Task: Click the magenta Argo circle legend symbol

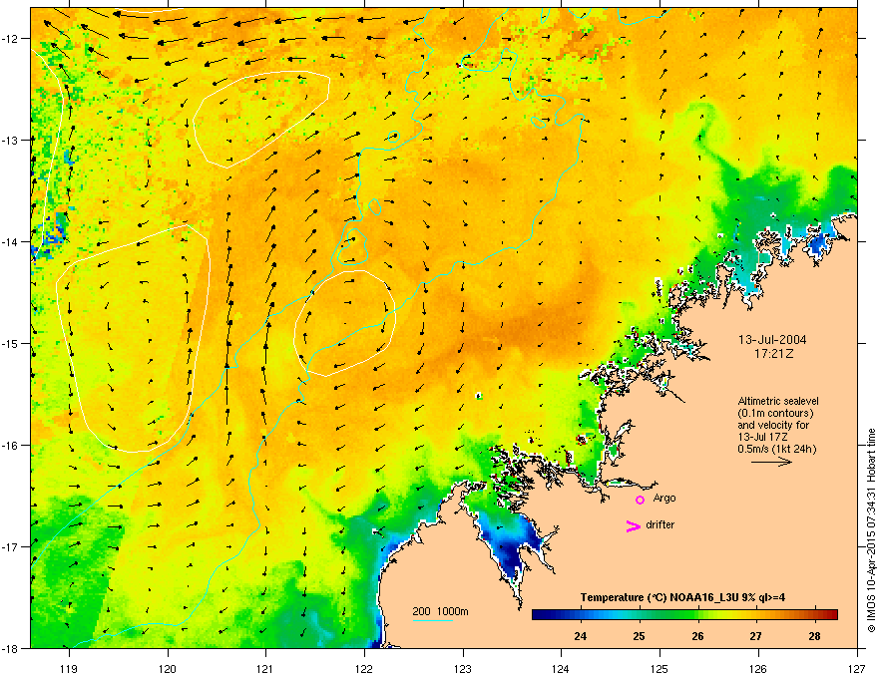Action: tap(640, 500)
